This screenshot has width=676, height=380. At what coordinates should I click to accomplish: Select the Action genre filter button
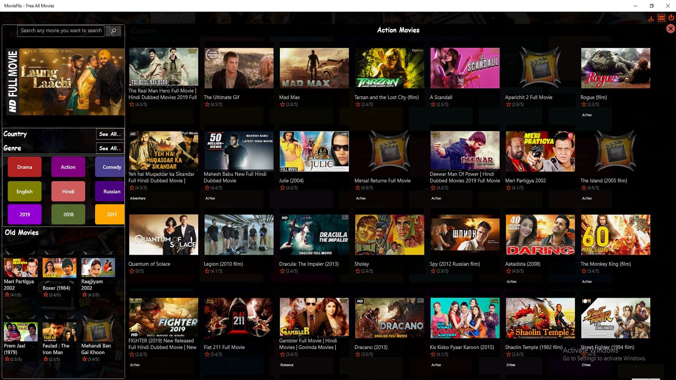[68, 167]
